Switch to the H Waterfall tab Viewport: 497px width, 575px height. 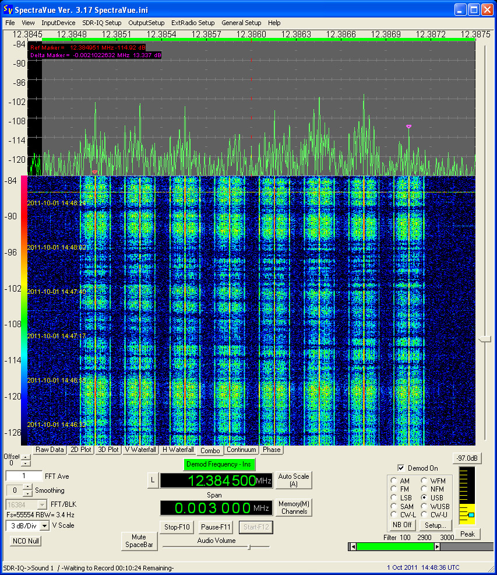point(178,450)
